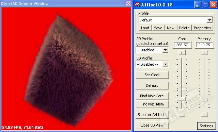Create a New profile
This screenshot has width=218, height=132.
pos(171,28)
